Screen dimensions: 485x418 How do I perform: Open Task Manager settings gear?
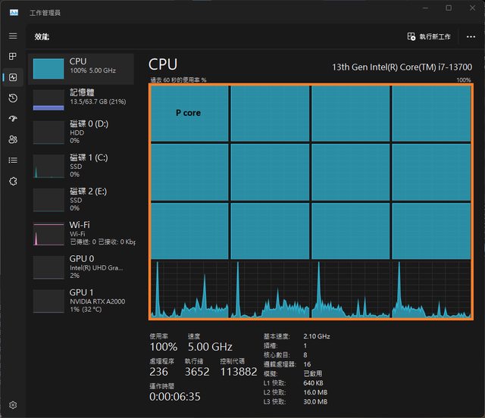pos(13,405)
